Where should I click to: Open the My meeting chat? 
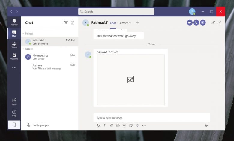pyautogui.click(x=50, y=57)
